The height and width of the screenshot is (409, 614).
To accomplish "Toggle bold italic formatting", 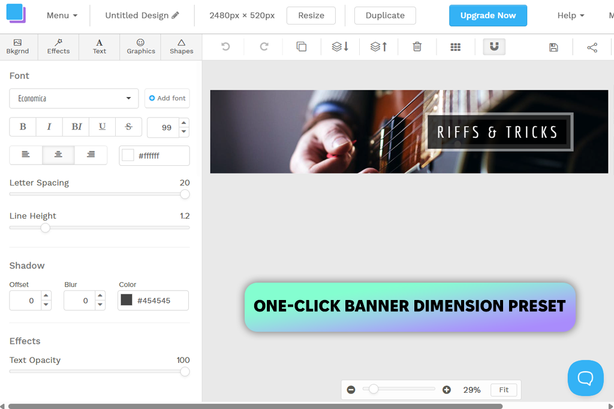I will (x=76, y=127).
